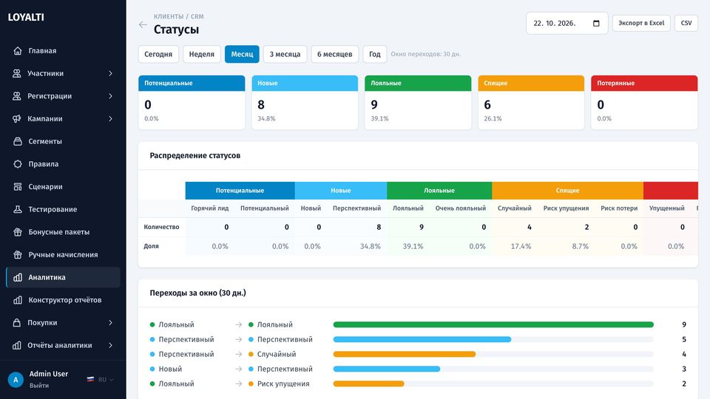
Task: Expand the Регистрации submenu chevron
Action: pyautogui.click(x=110, y=96)
